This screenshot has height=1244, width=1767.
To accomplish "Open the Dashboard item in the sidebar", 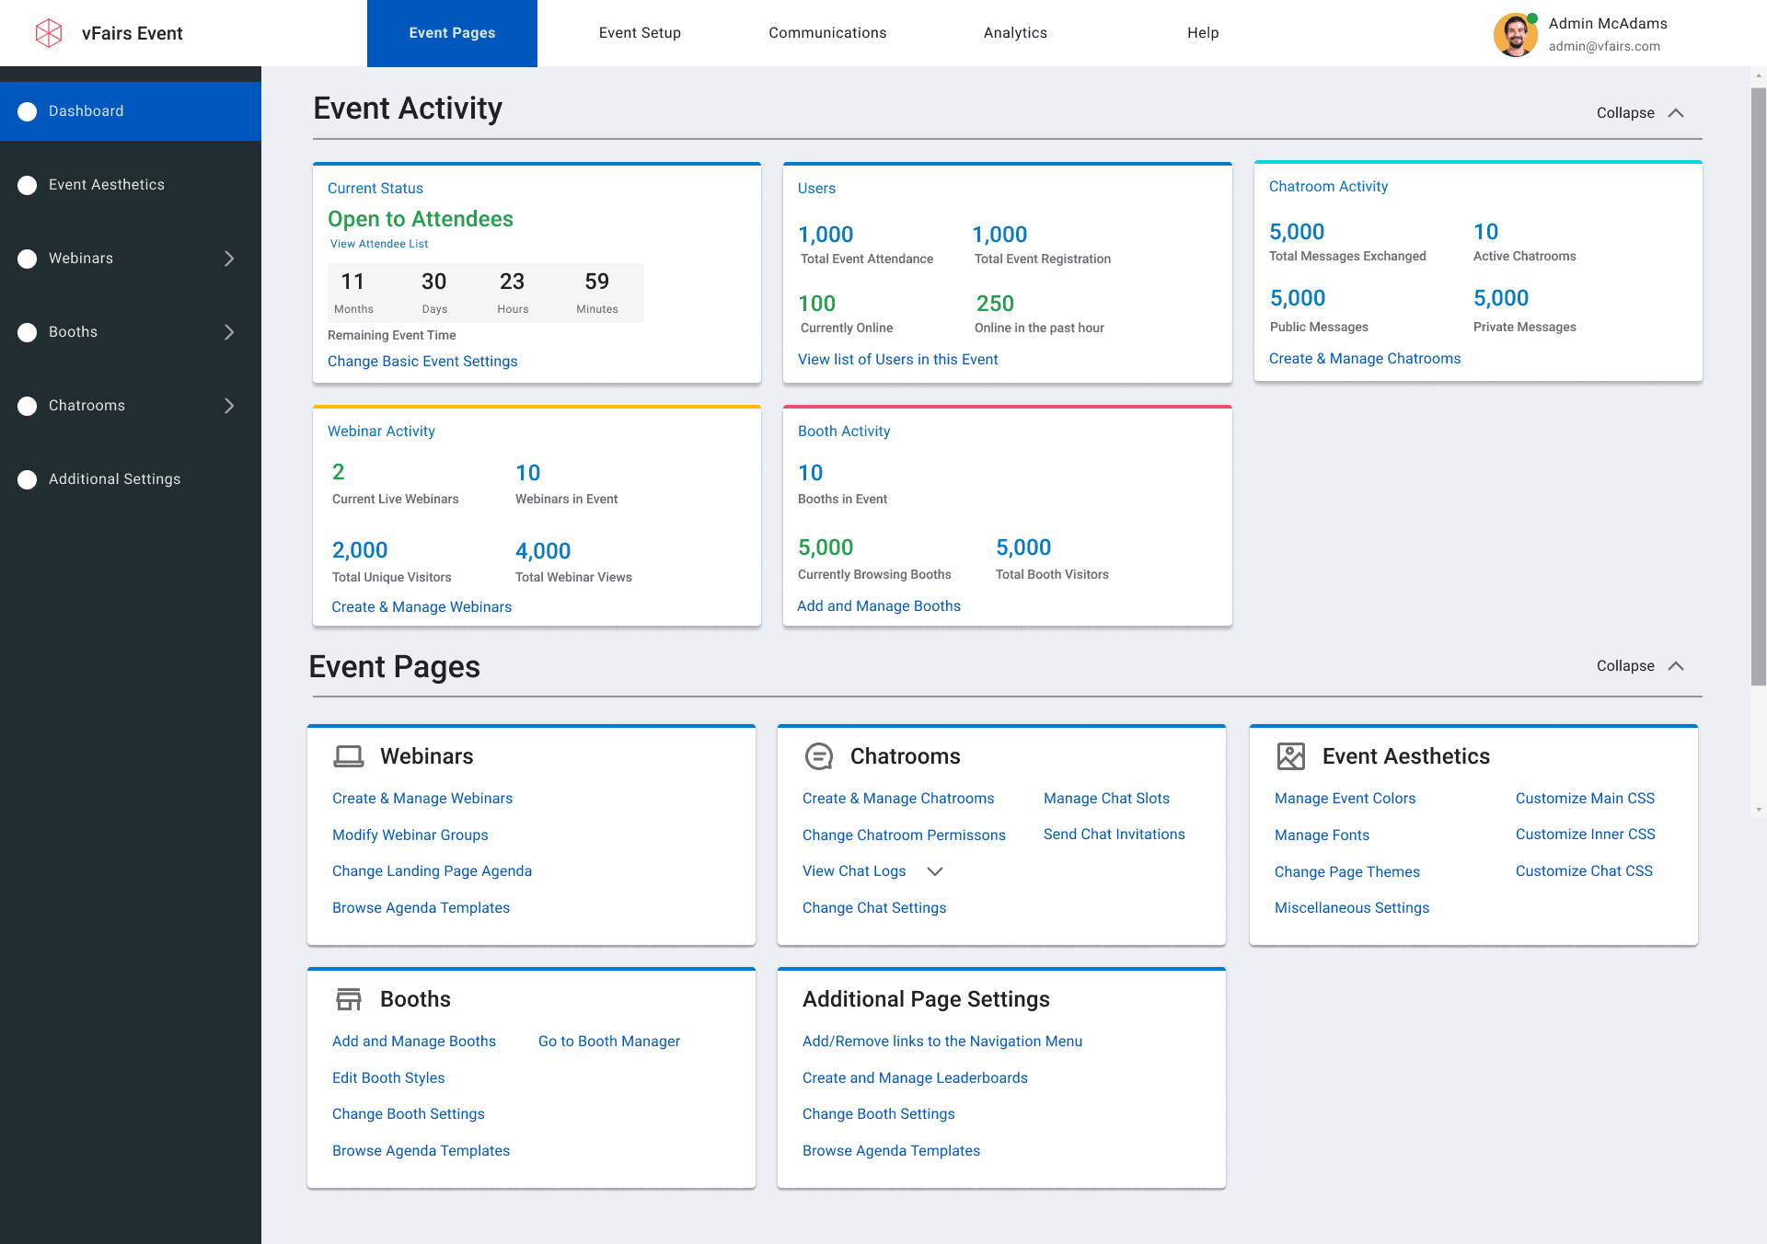I will 86,110.
